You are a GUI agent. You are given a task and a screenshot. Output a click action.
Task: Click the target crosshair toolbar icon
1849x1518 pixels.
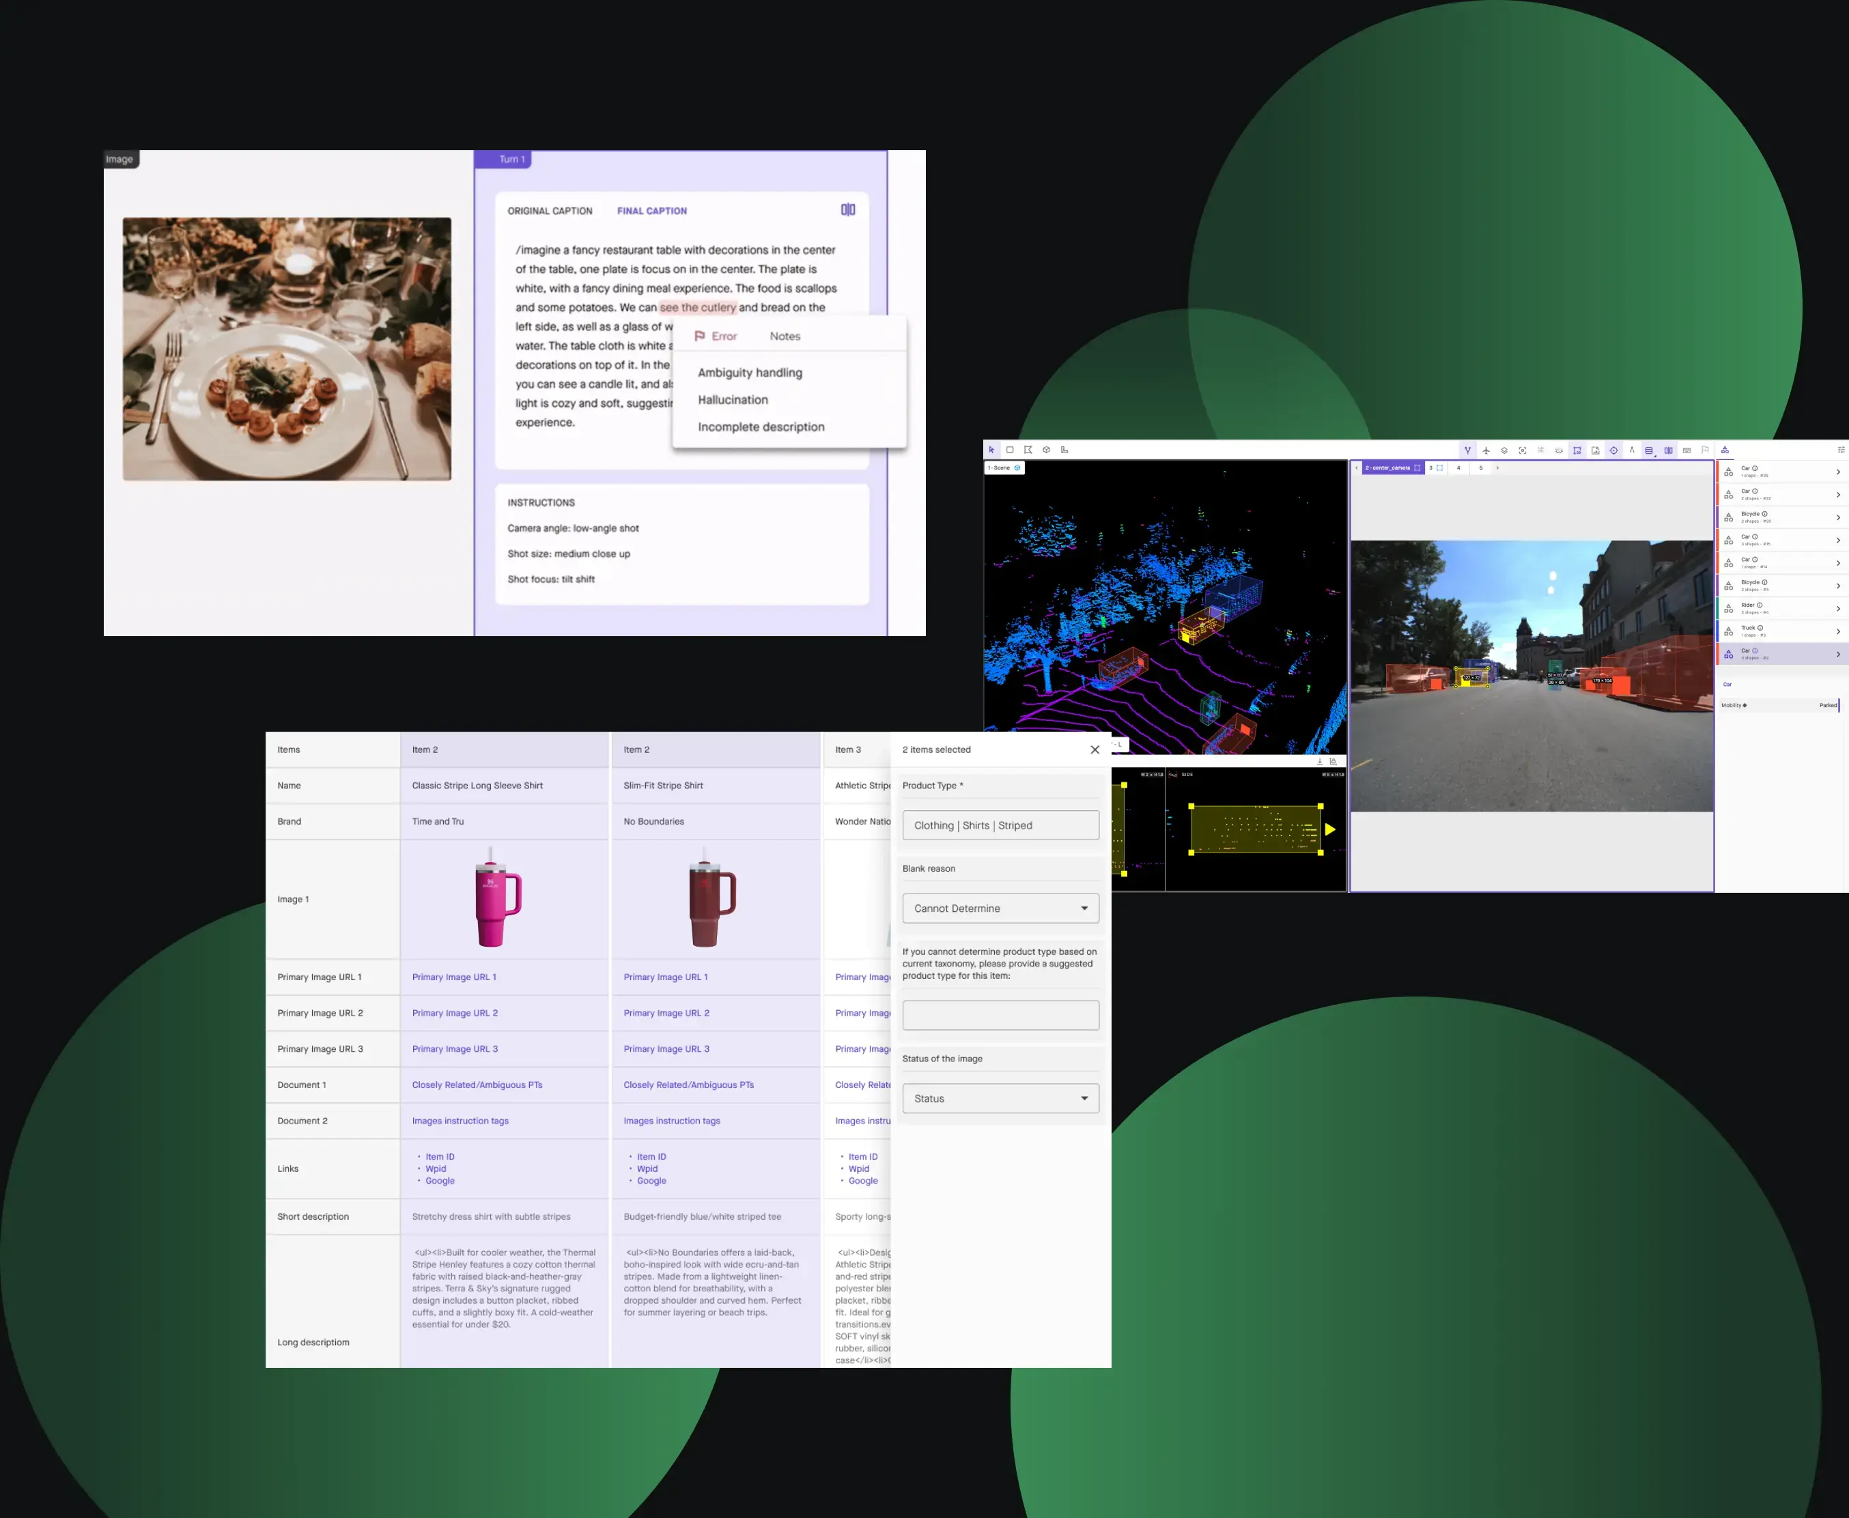(x=1613, y=450)
